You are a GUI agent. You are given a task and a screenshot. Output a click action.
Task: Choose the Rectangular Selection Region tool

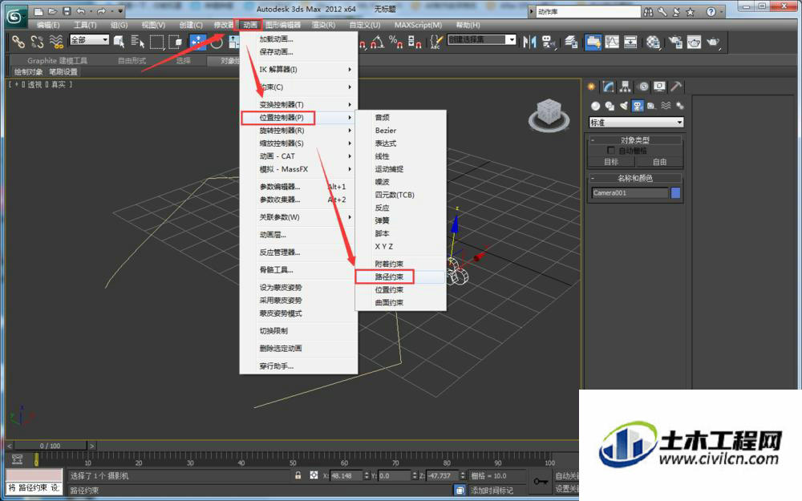coord(156,42)
